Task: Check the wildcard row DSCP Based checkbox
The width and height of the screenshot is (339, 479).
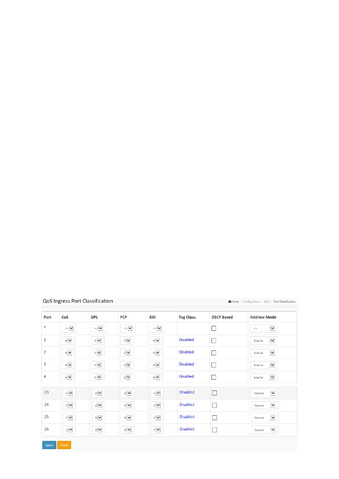Action: [x=214, y=328]
